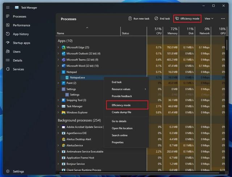Image resolution: width=232 pixels, height=177 pixels.
Task: Select the Windows Explorer process row
Action: click(77, 112)
